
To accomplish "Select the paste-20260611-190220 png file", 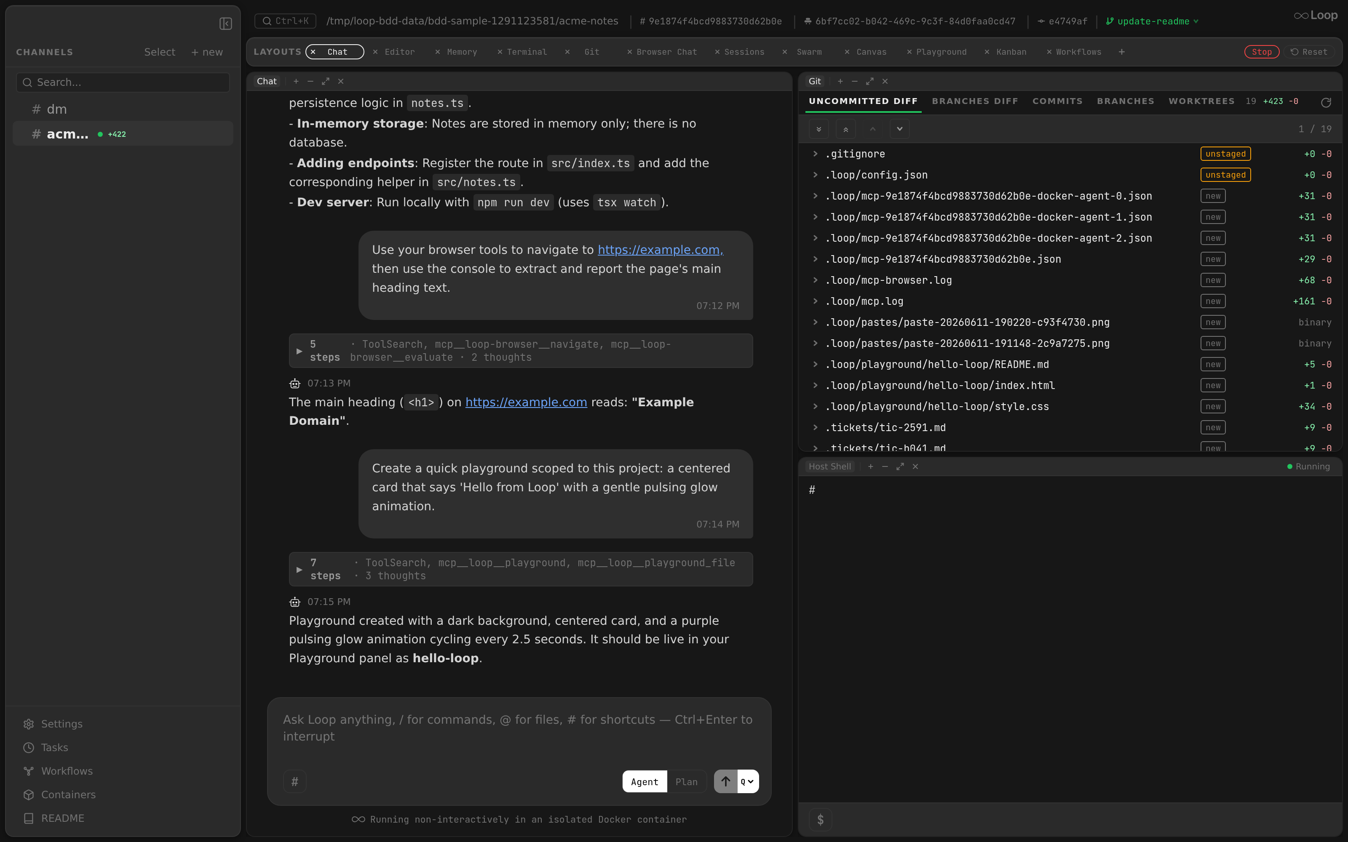I will coord(967,322).
